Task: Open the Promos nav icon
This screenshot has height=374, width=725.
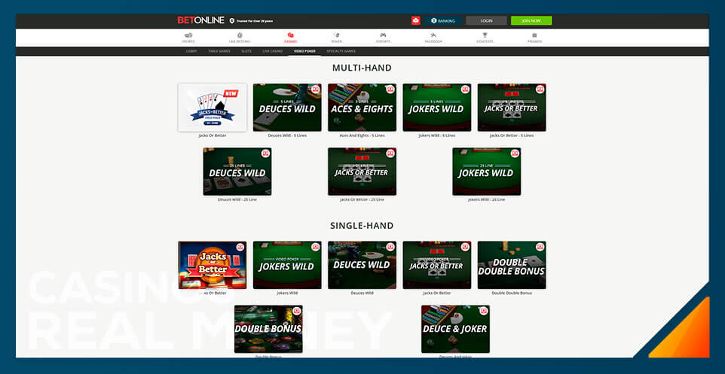Action: pyautogui.click(x=534, y=35)
